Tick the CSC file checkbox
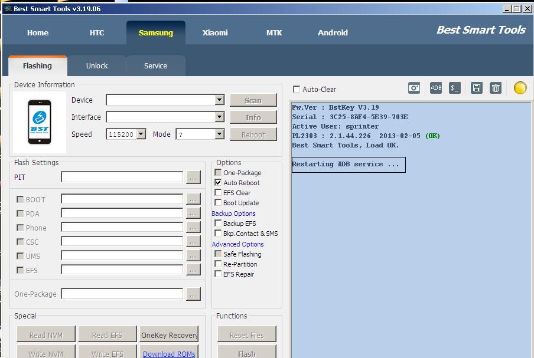 point(20,242)
